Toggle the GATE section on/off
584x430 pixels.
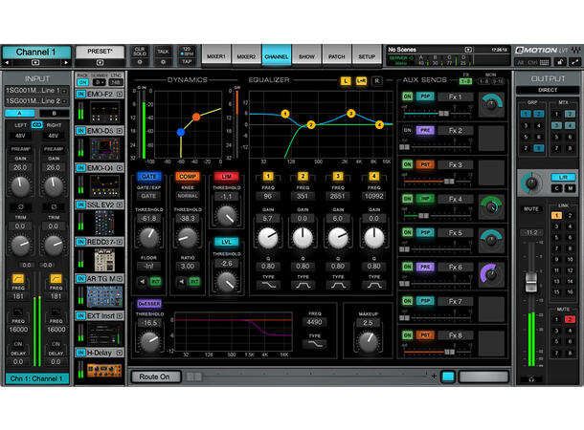[x=149, y=177]
